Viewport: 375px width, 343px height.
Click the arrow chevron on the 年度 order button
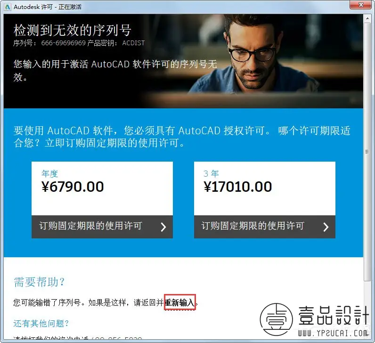coord(163,227)
